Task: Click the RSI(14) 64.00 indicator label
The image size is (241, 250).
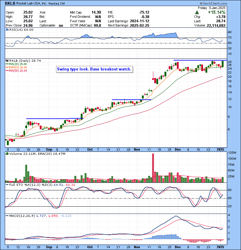Action: (x=21, y=30)
